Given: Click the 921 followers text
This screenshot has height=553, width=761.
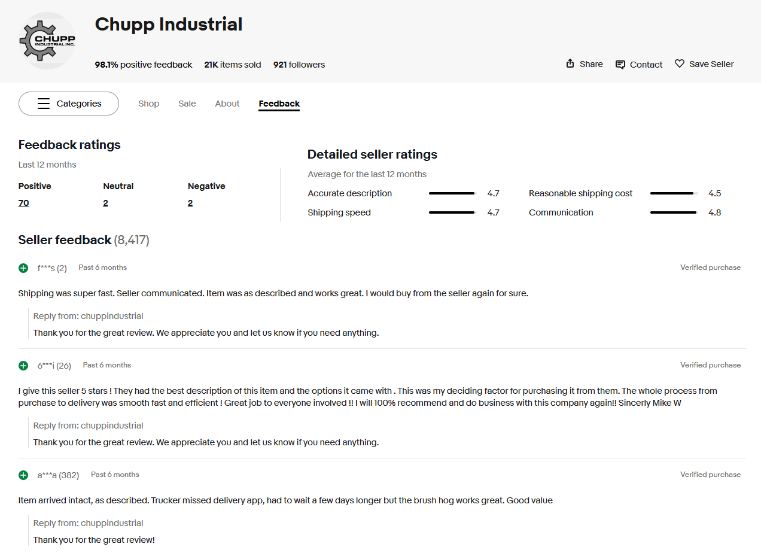Looking at the screenshot, I should (299, 65).
